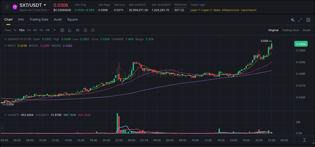Collapse the moving averages info row
Image resolution: width=315 pixels, height=147 pixels.
point(6,46)
